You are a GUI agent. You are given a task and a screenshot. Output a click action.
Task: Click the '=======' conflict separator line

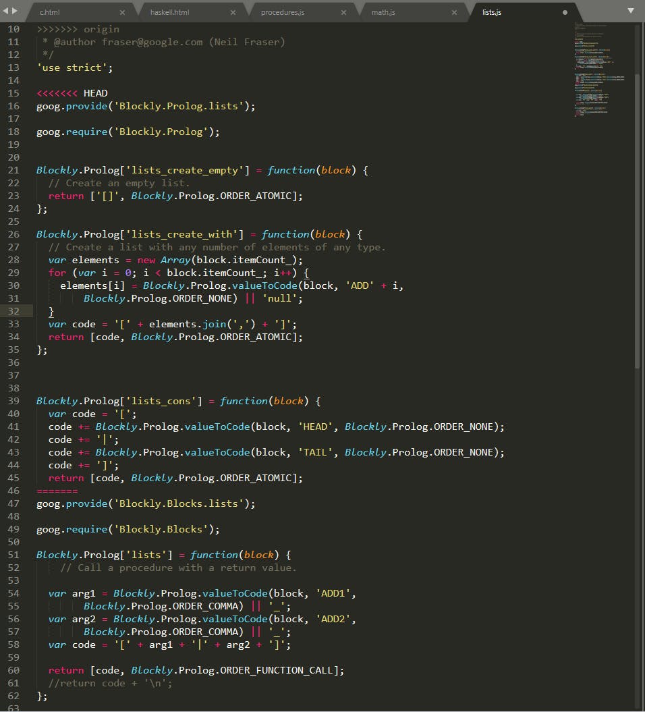coord(57,491)
